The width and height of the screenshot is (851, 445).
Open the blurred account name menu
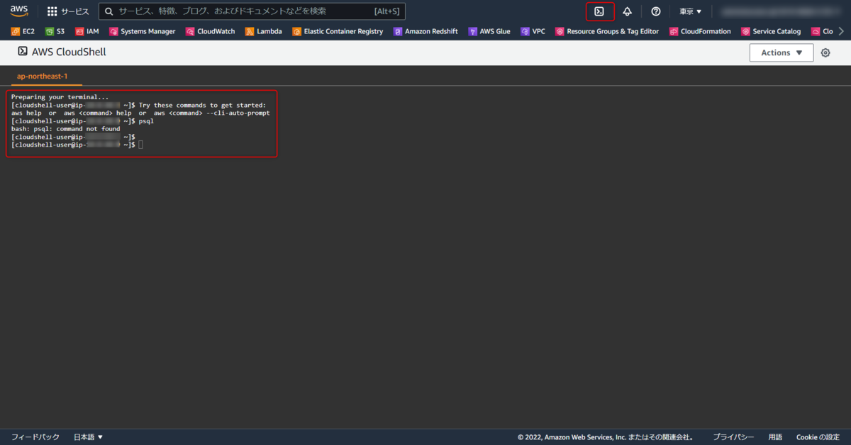click(780, 11)
